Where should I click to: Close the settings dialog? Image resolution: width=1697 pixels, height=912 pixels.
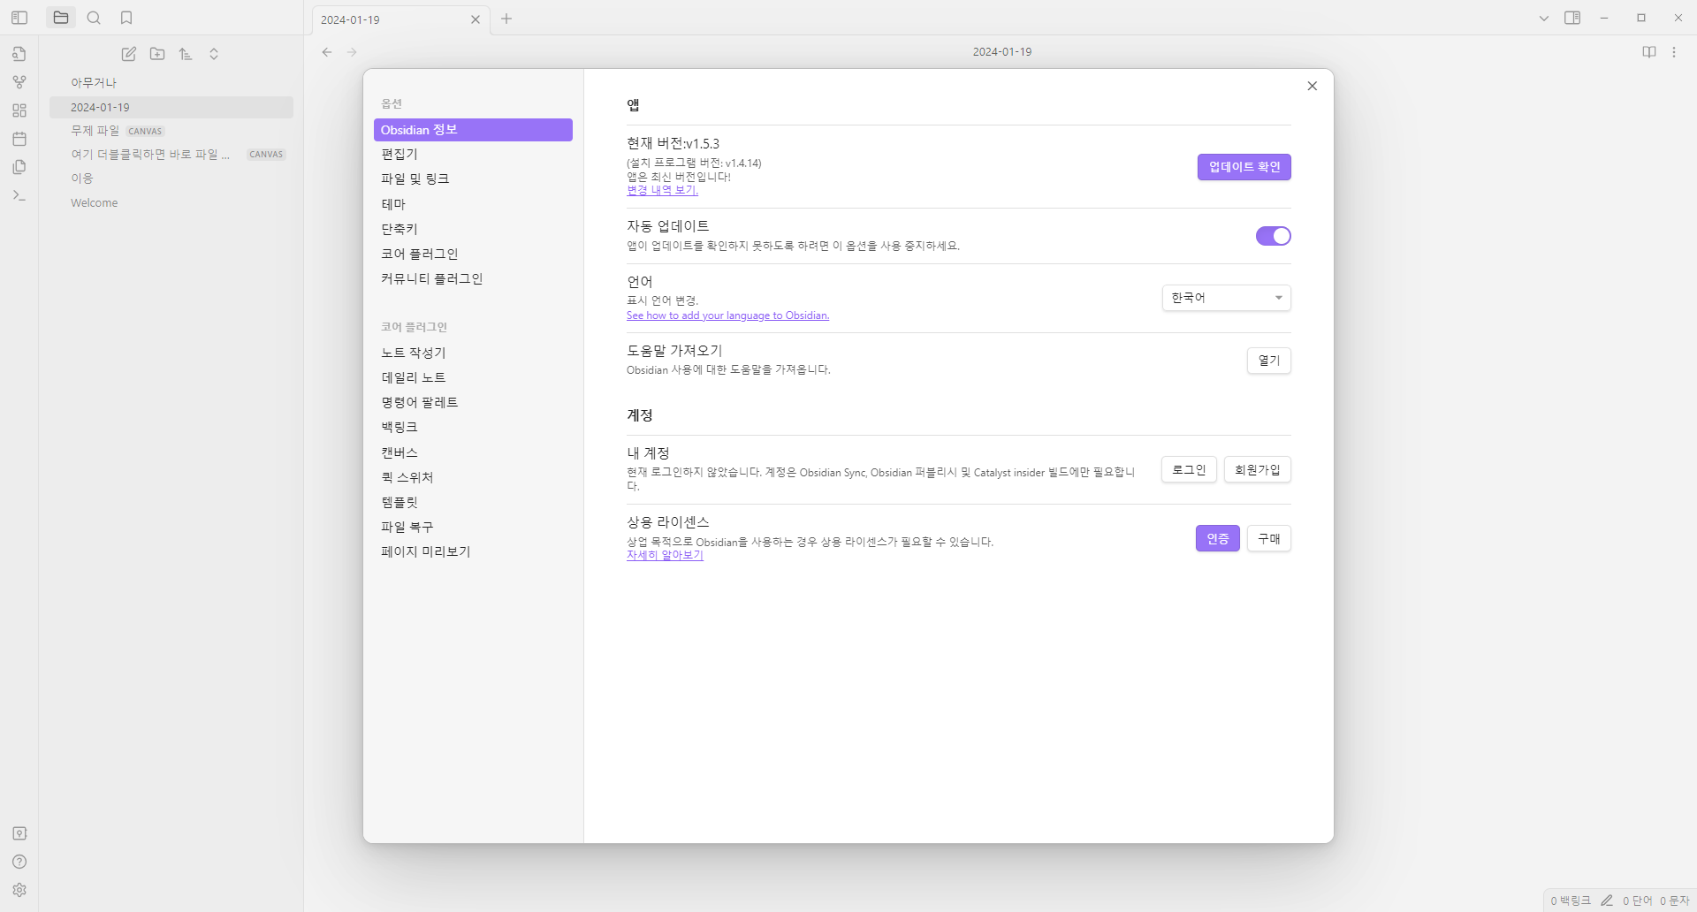[1313, 86]
